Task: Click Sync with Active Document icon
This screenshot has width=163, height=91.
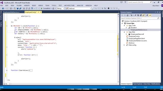Action: [x=135, y=15]
